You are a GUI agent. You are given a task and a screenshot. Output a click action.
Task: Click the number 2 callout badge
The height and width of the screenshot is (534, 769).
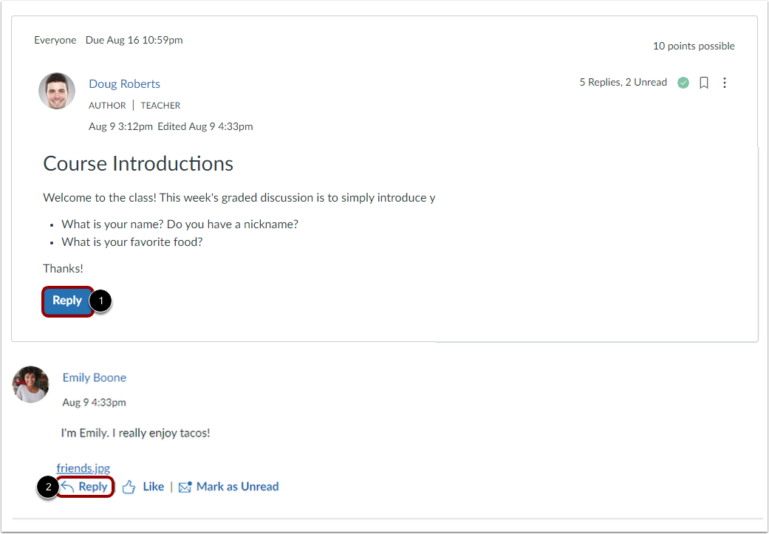[48, 487]
